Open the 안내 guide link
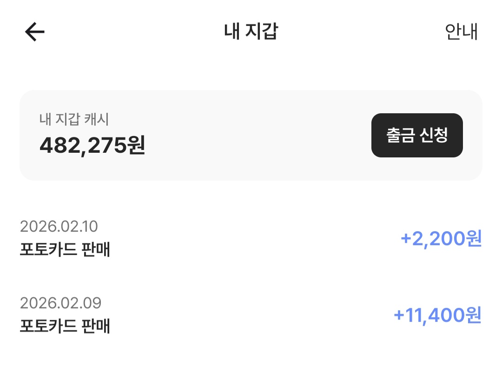Screen dimensions: 502x371 (x=461, y=32)
